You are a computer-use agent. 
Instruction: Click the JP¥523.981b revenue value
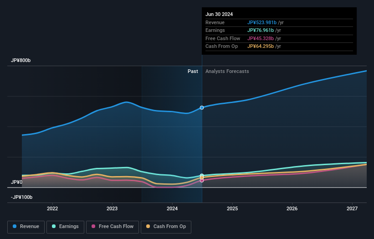pyautogui.click(x=262, y=22)
